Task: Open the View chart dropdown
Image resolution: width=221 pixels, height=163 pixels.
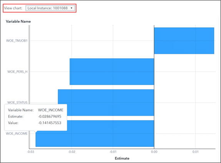Action: click(50, 8)
